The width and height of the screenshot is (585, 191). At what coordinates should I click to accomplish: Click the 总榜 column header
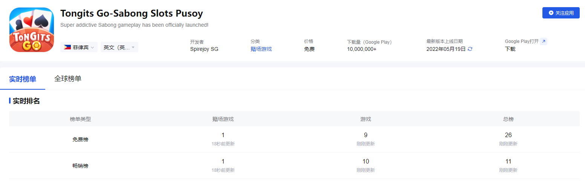pos(508,119)
